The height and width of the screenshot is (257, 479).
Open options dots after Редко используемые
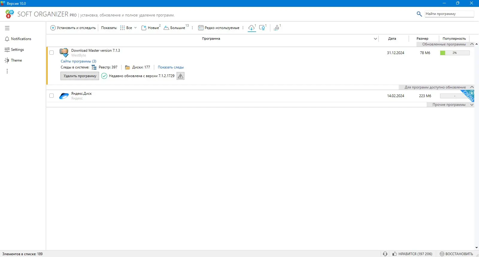(243, 28)
